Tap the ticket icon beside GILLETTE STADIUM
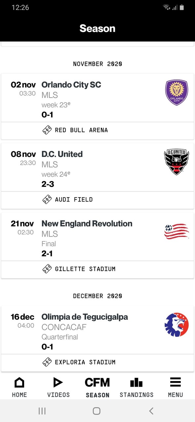 tap(48, 269)
